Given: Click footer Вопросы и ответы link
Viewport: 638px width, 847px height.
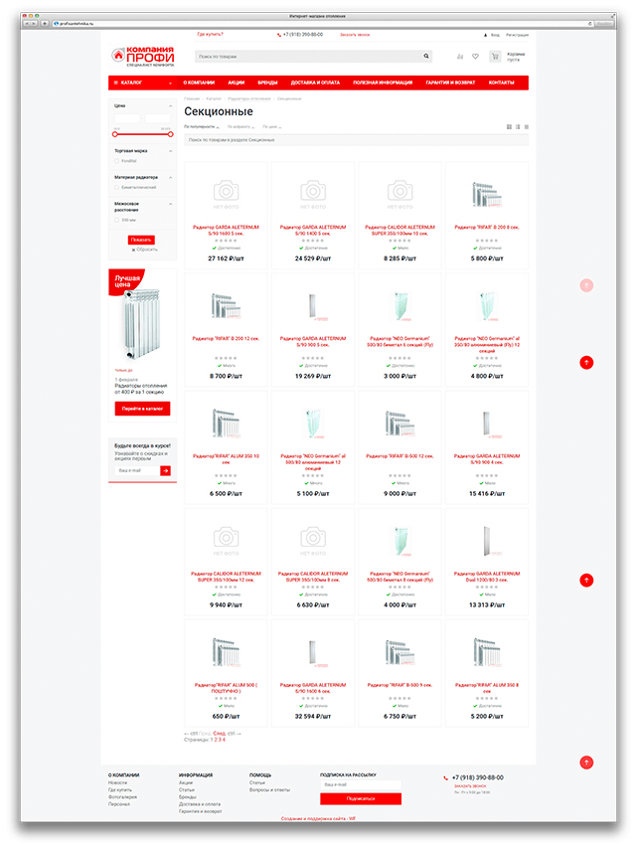Looking at the screenshot, I should 269,790.
